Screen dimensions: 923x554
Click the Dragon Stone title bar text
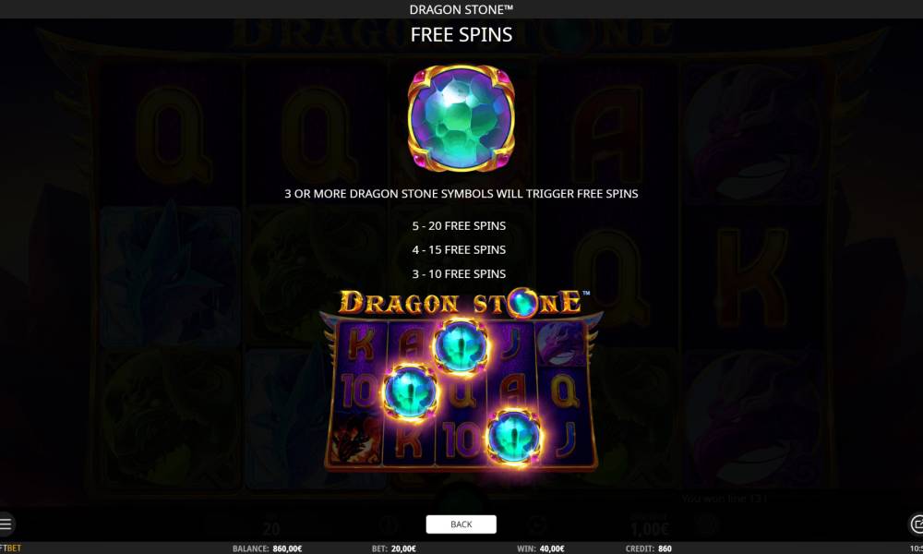click(461, 9)
